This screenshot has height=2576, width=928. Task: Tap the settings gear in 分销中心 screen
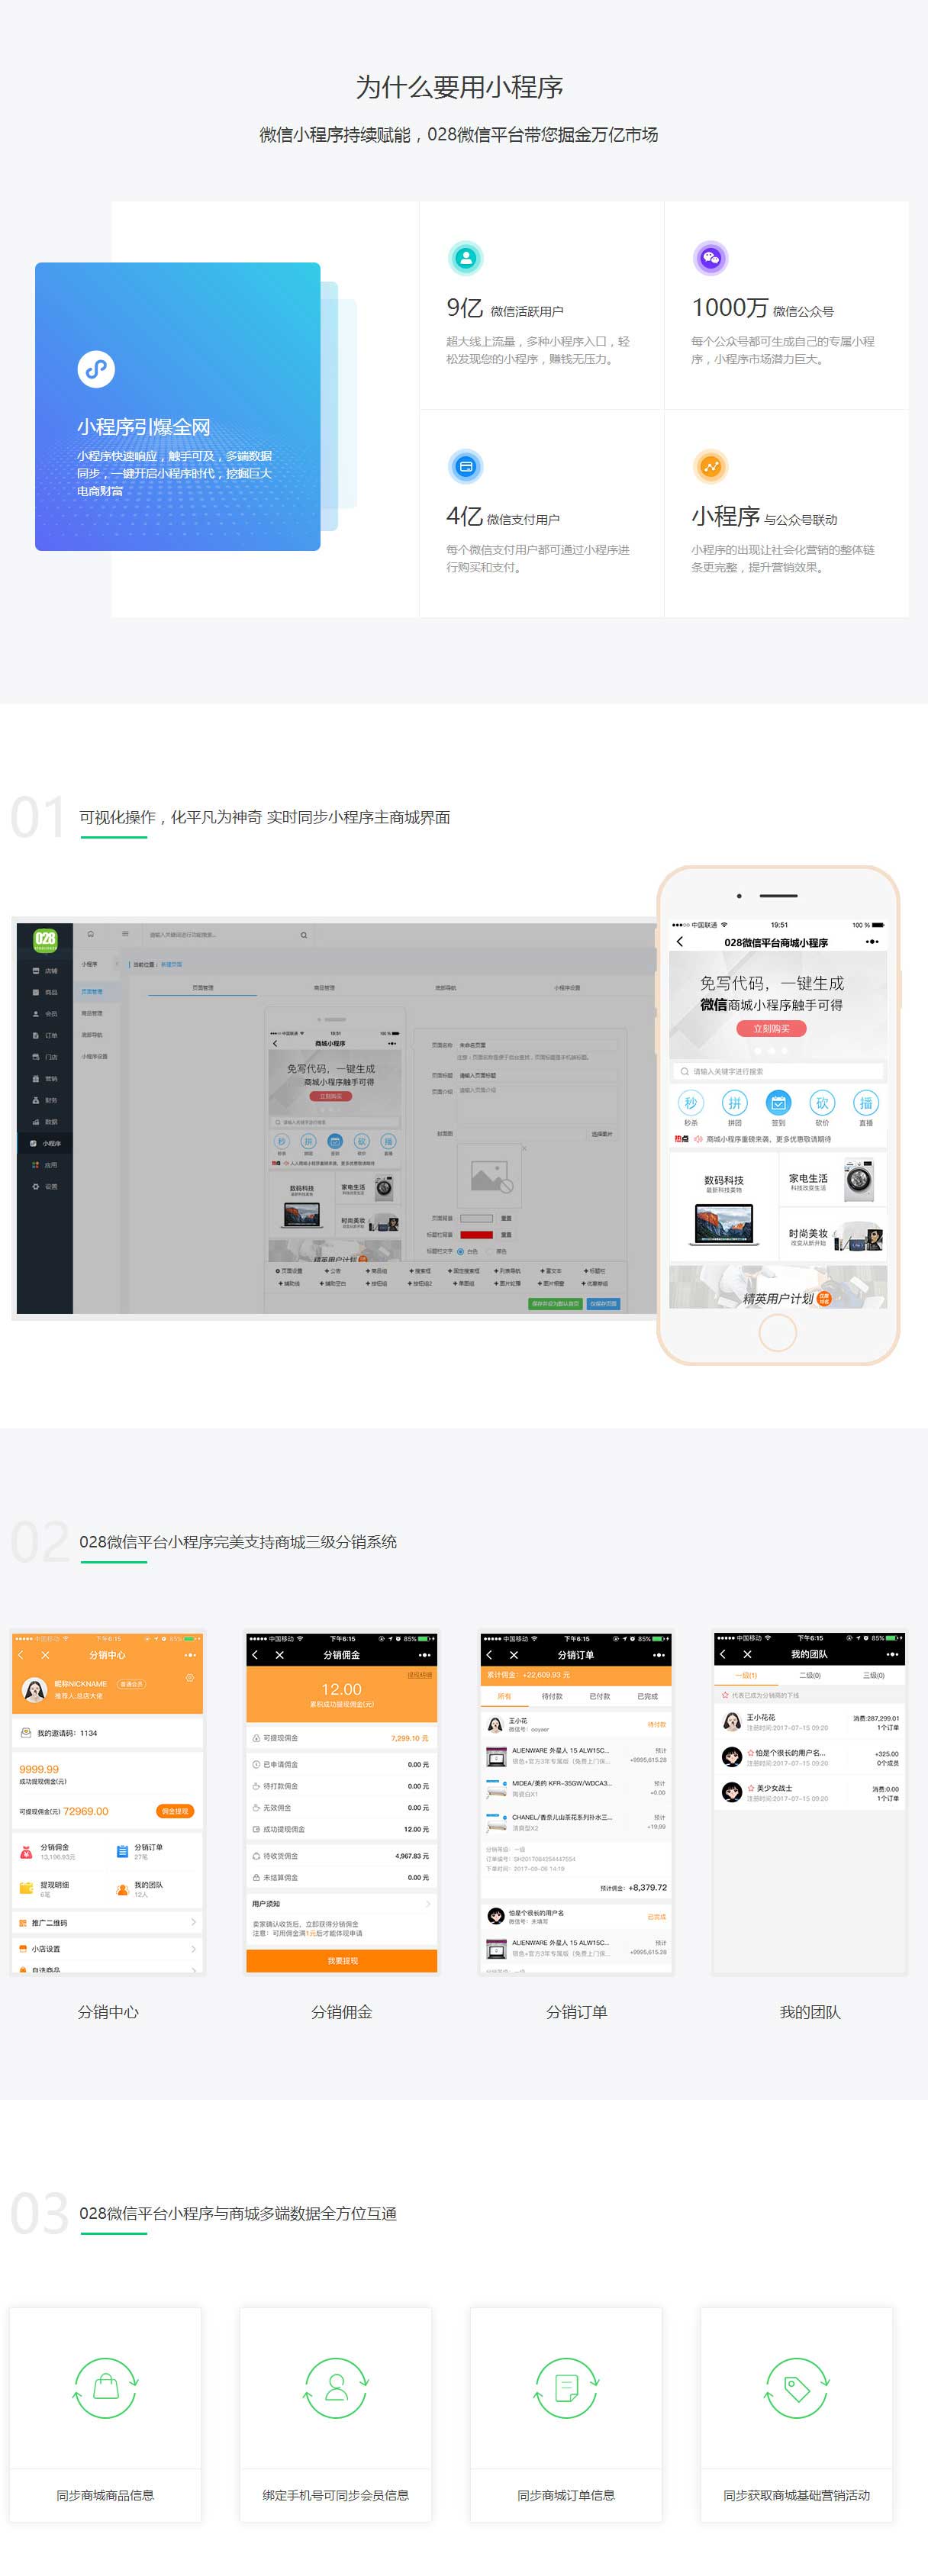tap(190, 1678)
